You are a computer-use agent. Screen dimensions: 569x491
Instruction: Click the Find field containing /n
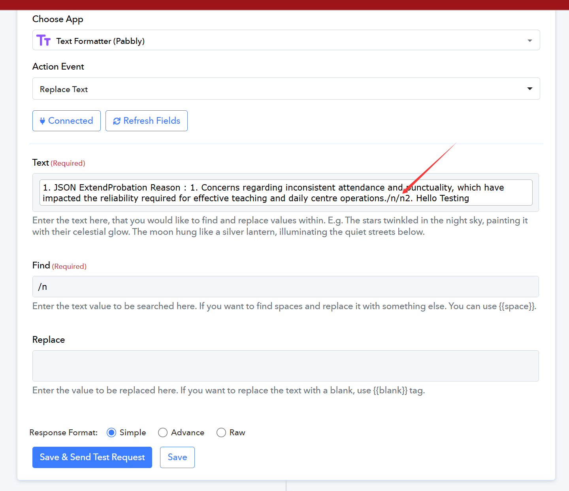point(285,287)
